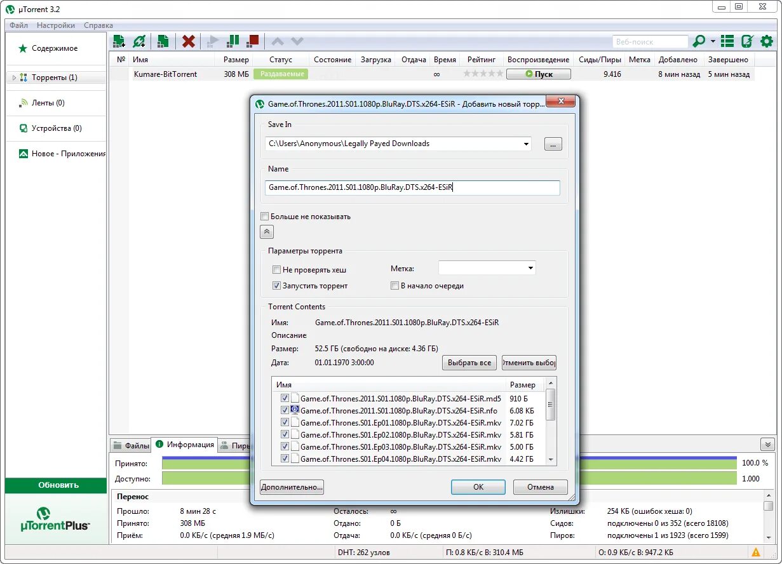Click the browse '...' folder button
The width and height of the screenshot is (782, 564).
click(x=553, y=144)
